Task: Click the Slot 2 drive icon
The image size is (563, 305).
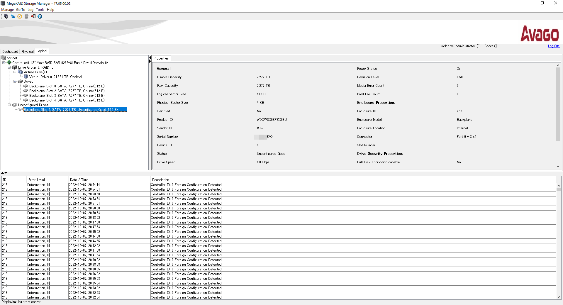Action: click(26, 91)
